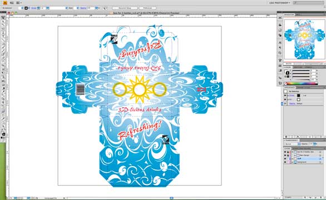This screenshot has height=200, width=326.
Task: Toggle Stroke visibility eye in Appearance panel
Action: 285,96
